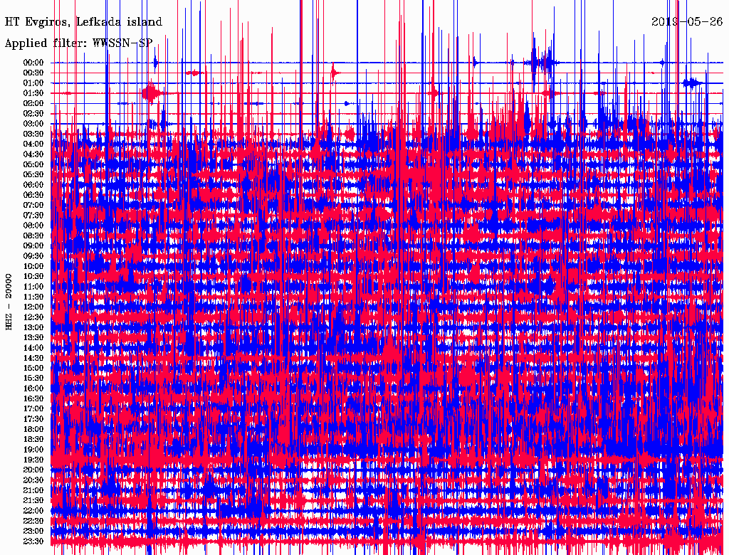Select the 03:00 time label
729x555 pixels.
coord(33,124)
